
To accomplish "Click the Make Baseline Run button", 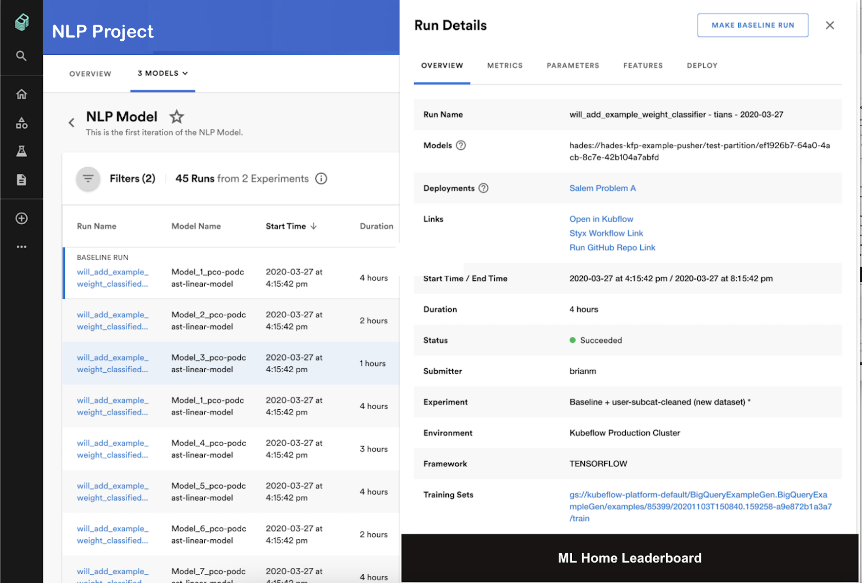I will pyautogui.click(x=752, y=25).
